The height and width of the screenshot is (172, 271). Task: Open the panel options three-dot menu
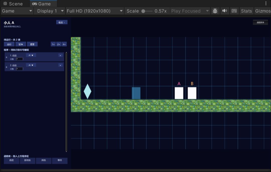(x=266, y=4)
